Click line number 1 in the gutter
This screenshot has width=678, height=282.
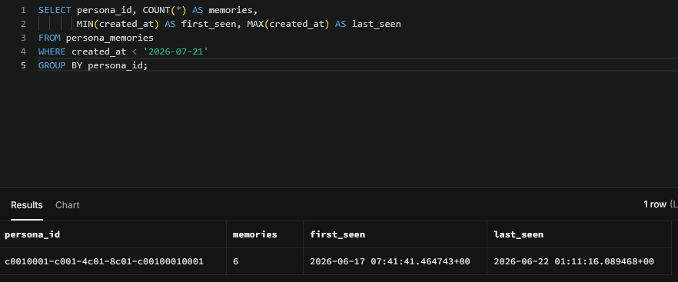pos(23,10)
